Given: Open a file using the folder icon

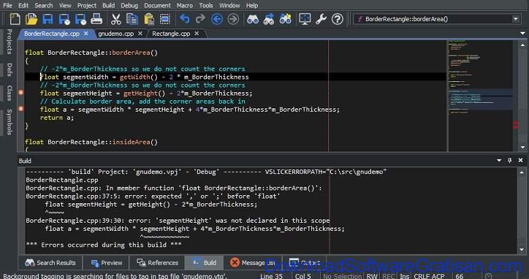Looking at the screenshot, I should tap(31, 19).
